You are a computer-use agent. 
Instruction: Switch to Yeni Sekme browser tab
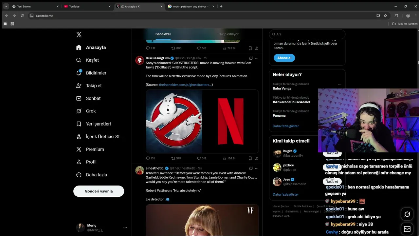pyautogui.click(x=35, y=6)
